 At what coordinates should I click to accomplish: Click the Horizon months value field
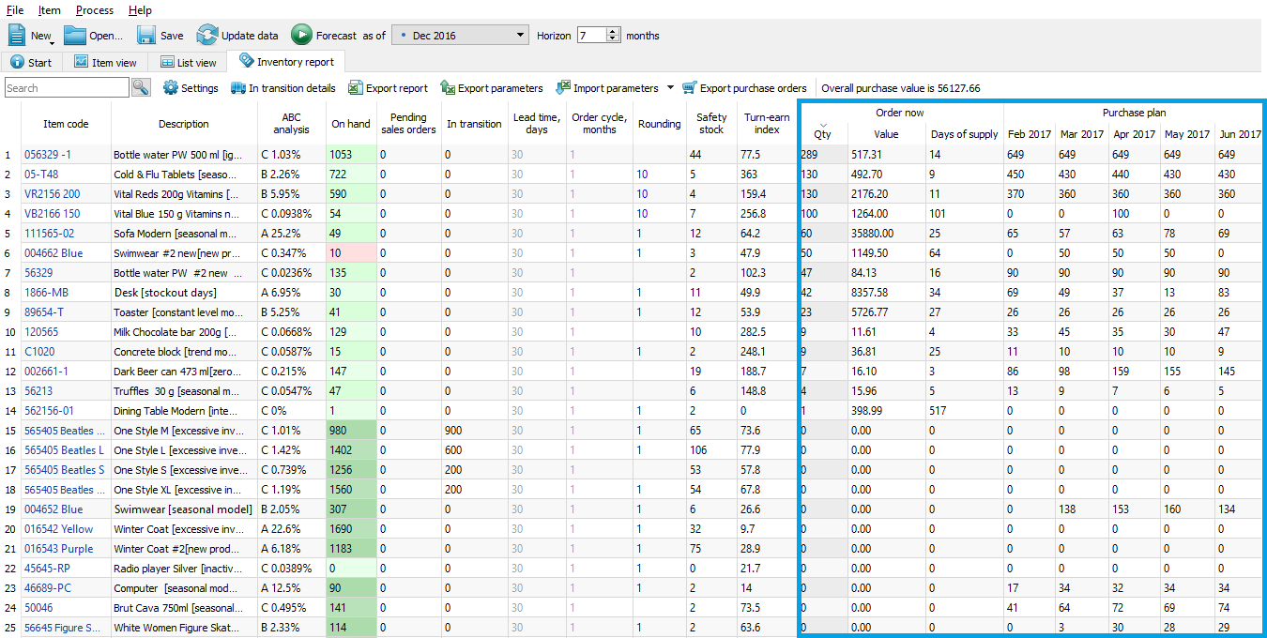coord(591,36)
